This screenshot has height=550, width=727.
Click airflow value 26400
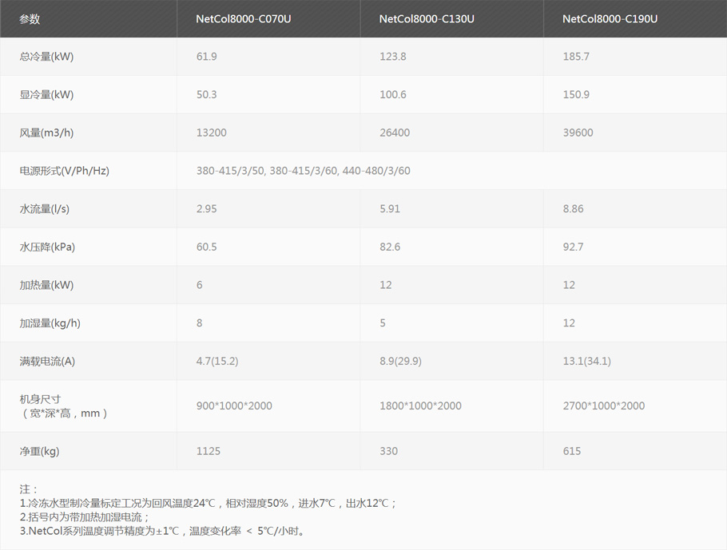pos(395,133)
